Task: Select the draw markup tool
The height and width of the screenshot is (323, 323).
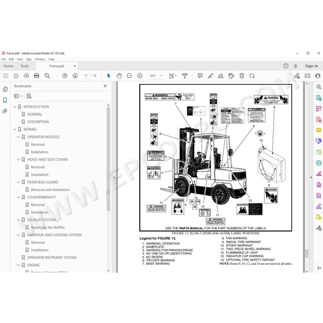Action: point(221,76)
